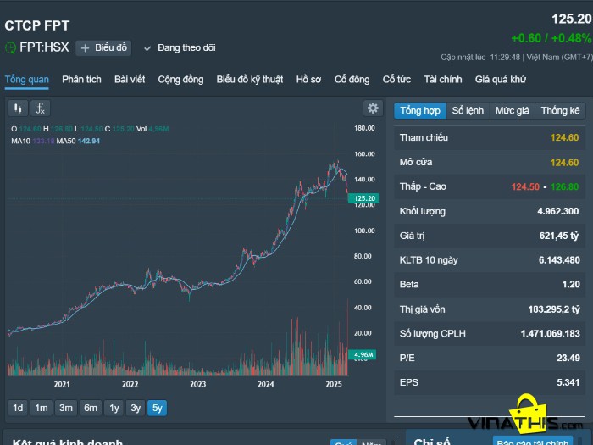Click the Số lượng CPLH row

(x=490, y=333)
